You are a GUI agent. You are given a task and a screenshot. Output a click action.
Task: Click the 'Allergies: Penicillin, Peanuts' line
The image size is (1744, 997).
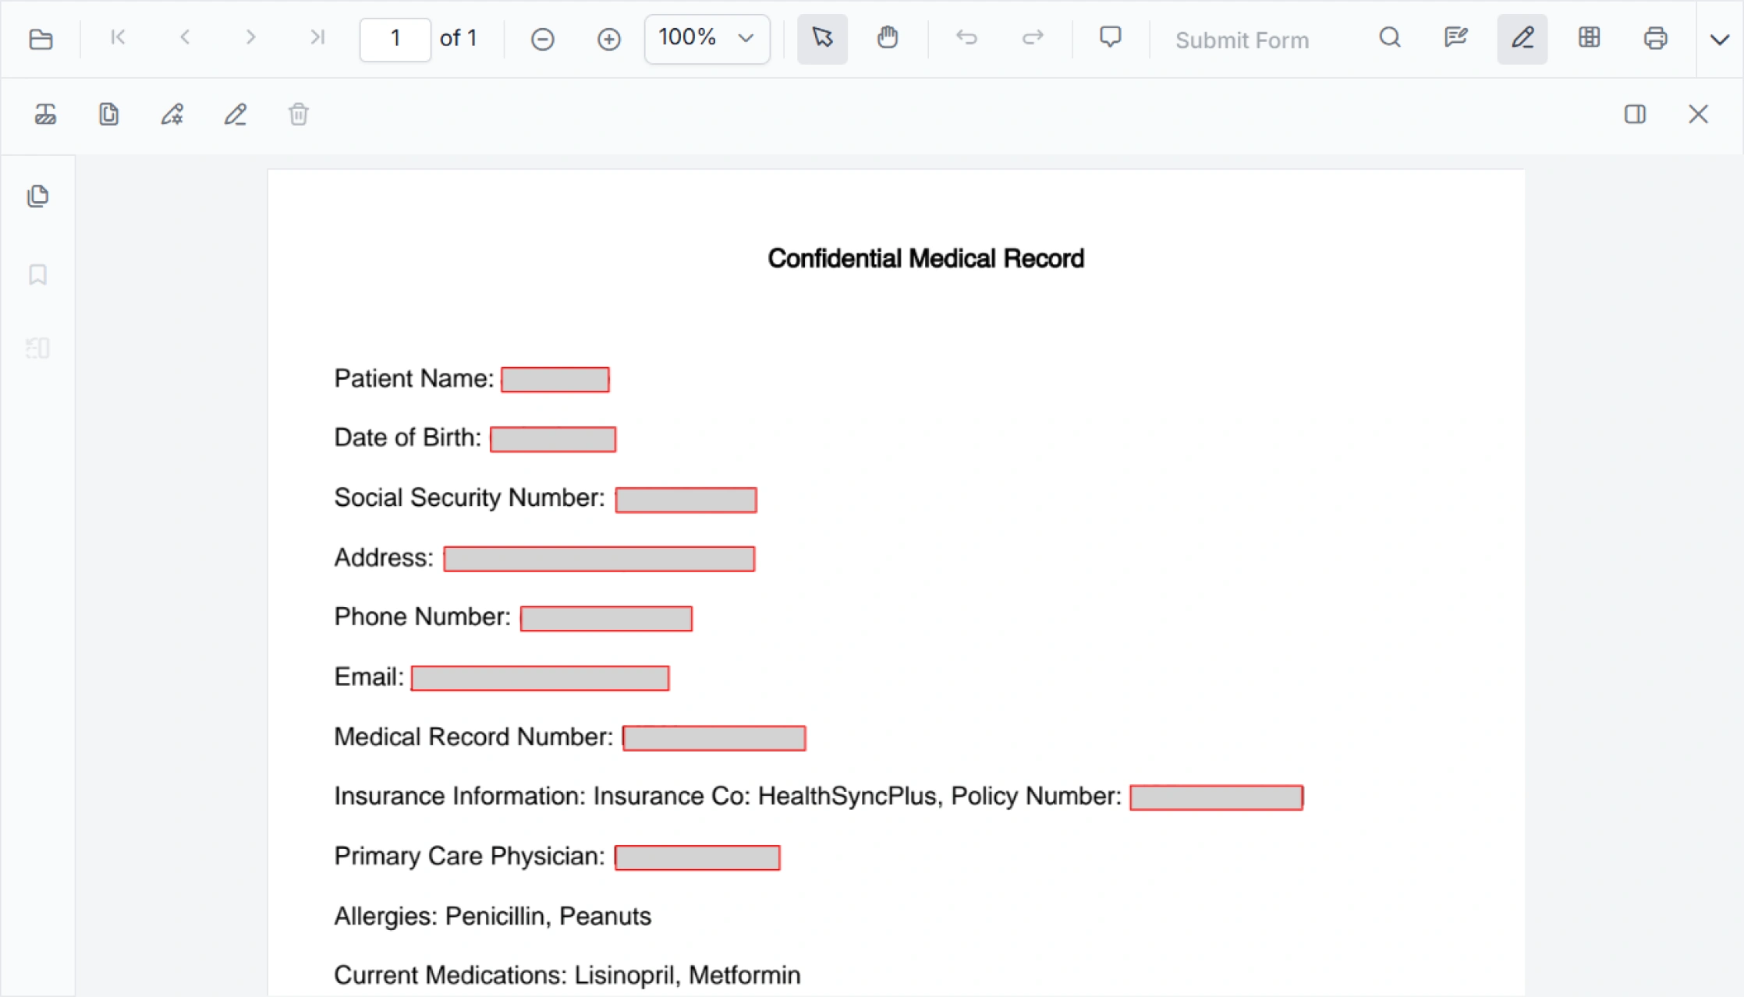coord(493,916)
